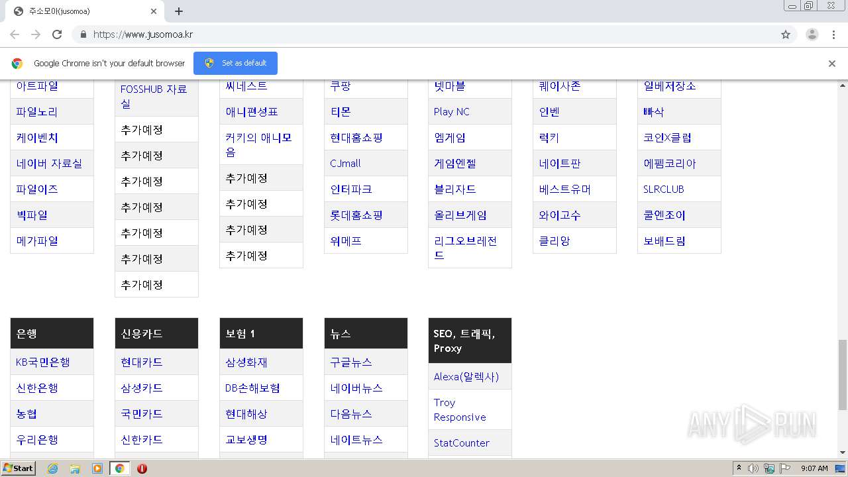This screenshot has height=477, width=848.
Task: Open the 코인X클럽 link
Action: (667, 138)
